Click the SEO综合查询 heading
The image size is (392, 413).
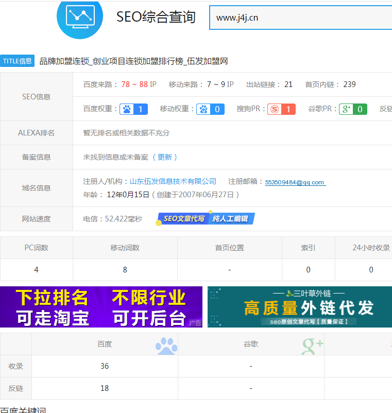(x=156, y=17)
